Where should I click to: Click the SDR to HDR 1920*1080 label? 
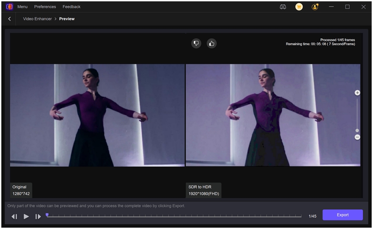[204, 190]
